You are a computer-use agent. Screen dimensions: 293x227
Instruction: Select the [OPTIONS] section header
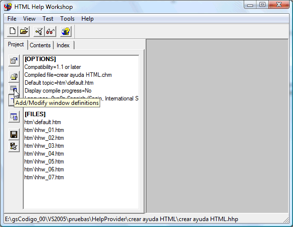click(40, 59)
